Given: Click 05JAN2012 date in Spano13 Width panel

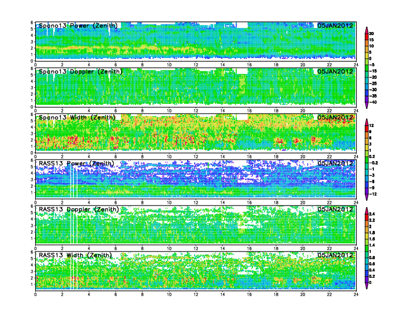Looking at the screenshot, I should click(x=335, y=117).
